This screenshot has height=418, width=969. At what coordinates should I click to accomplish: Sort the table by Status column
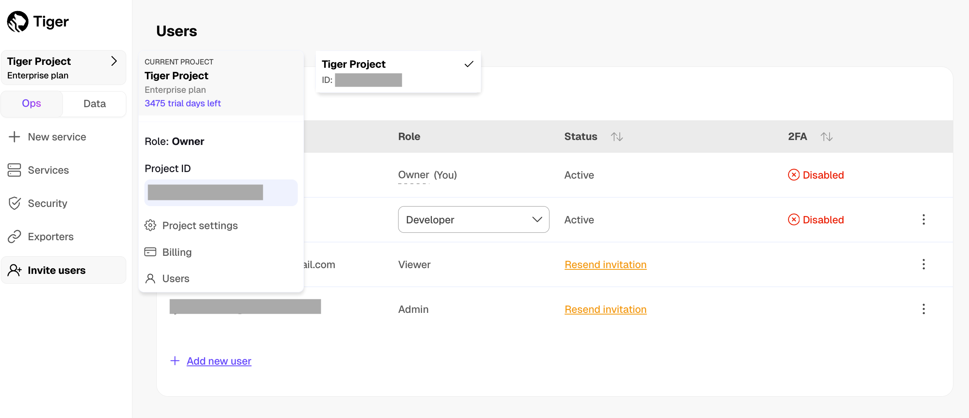[617, 137]
